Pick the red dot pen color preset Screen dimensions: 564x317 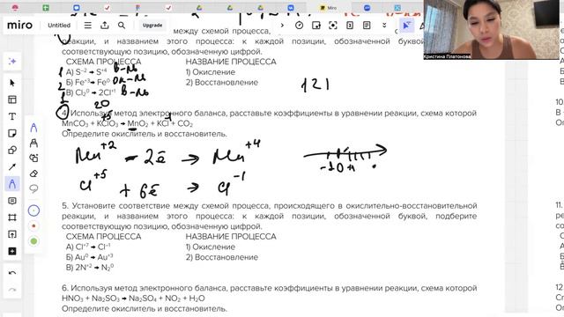click(33, 226)
